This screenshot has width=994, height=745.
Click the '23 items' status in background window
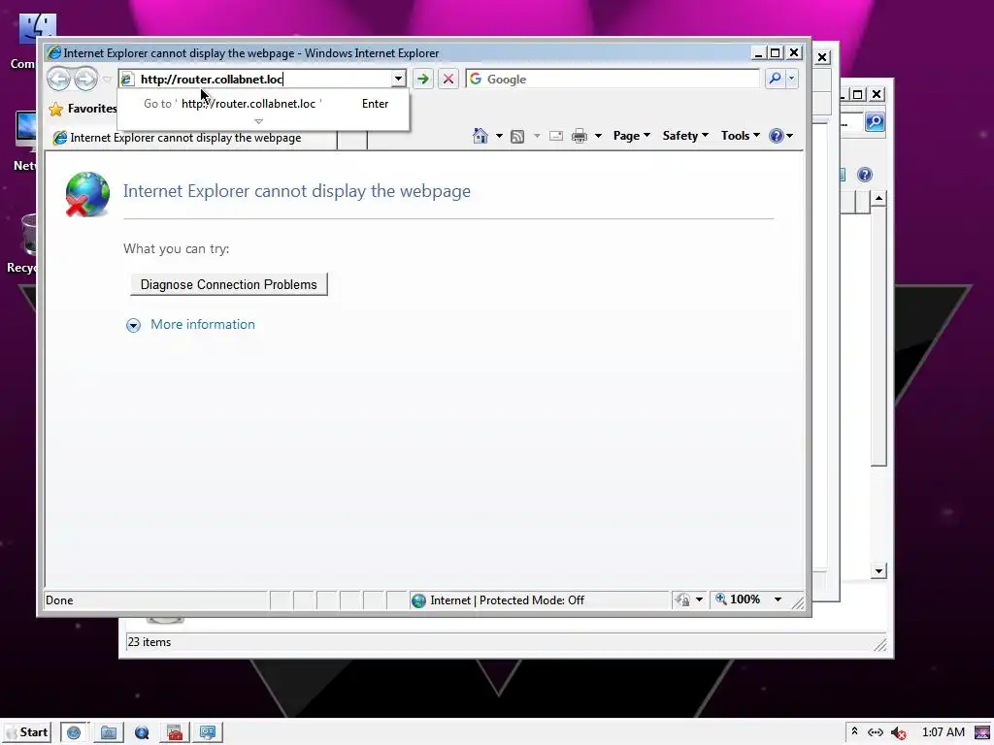149,642
